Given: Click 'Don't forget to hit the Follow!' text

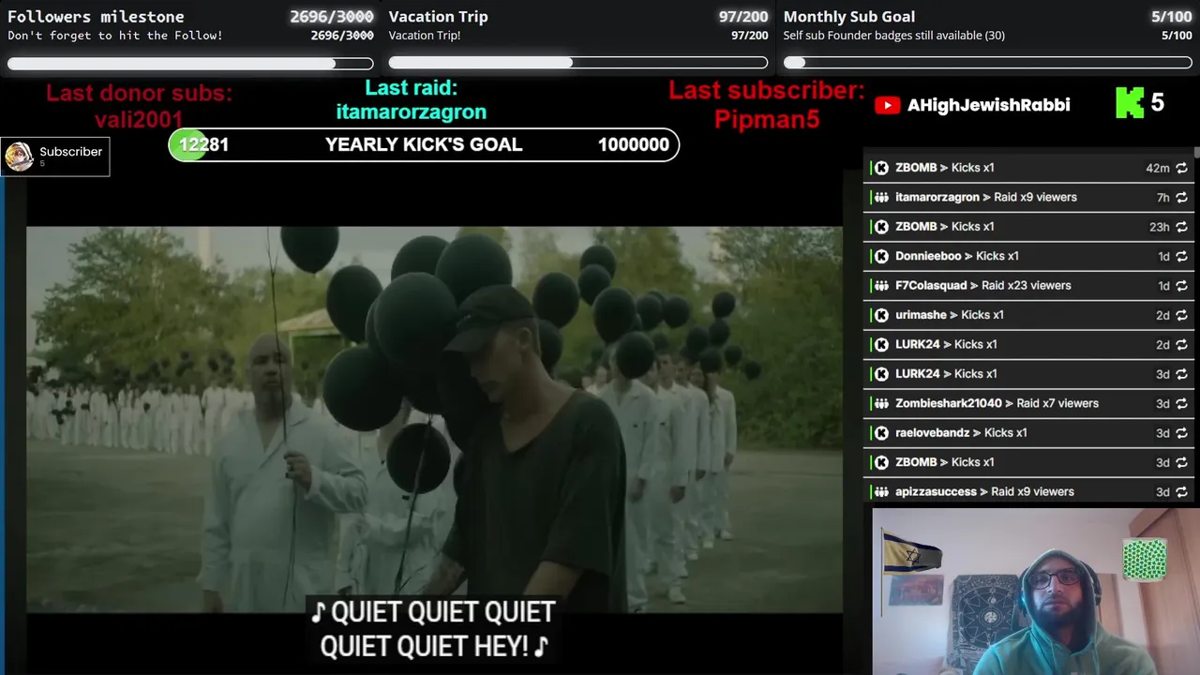Looking at the screenshot, I should click(115, 36).
